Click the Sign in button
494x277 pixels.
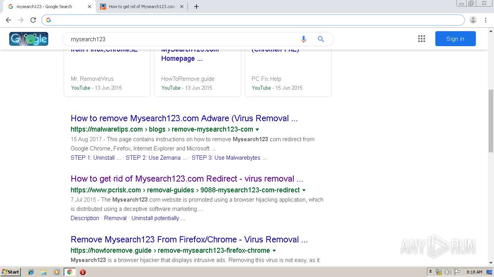[455, 38]
